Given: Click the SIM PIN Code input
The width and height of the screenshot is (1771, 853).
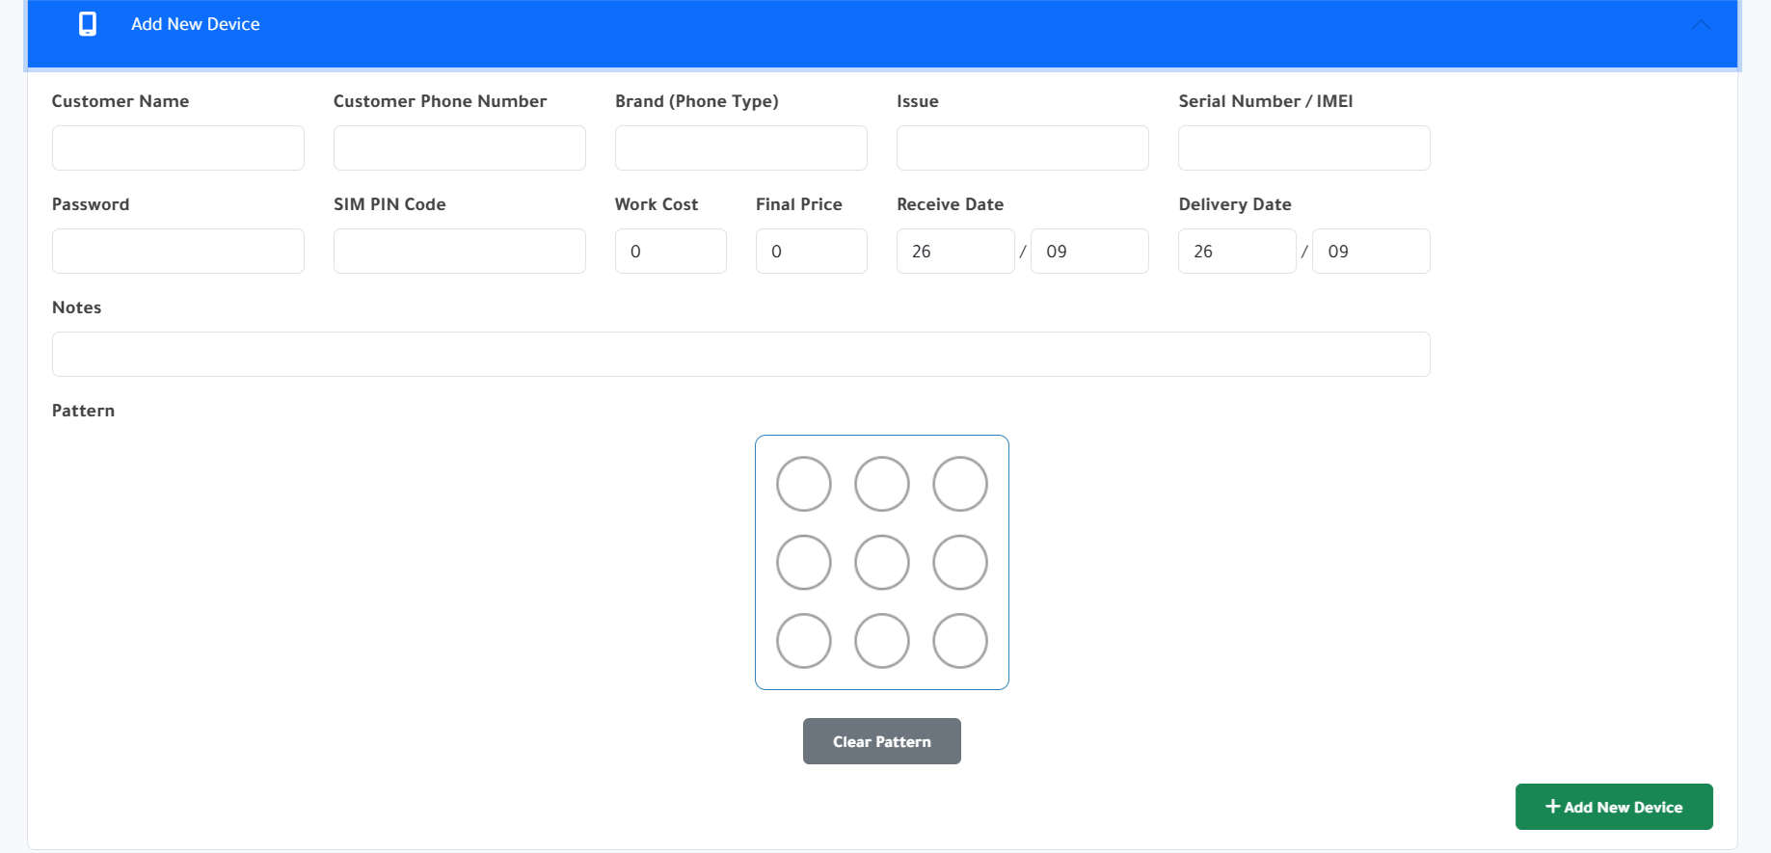Looking at the screenshot, I should pyautogui.click(x=459, y=252).
